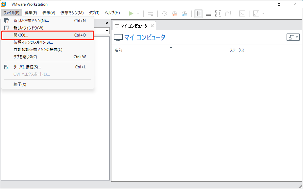Image resolution: width=303 pixels, height=189 pixels.
Task: Click the large マイ コンピュータ heading
Action: (x=145, y=37)
